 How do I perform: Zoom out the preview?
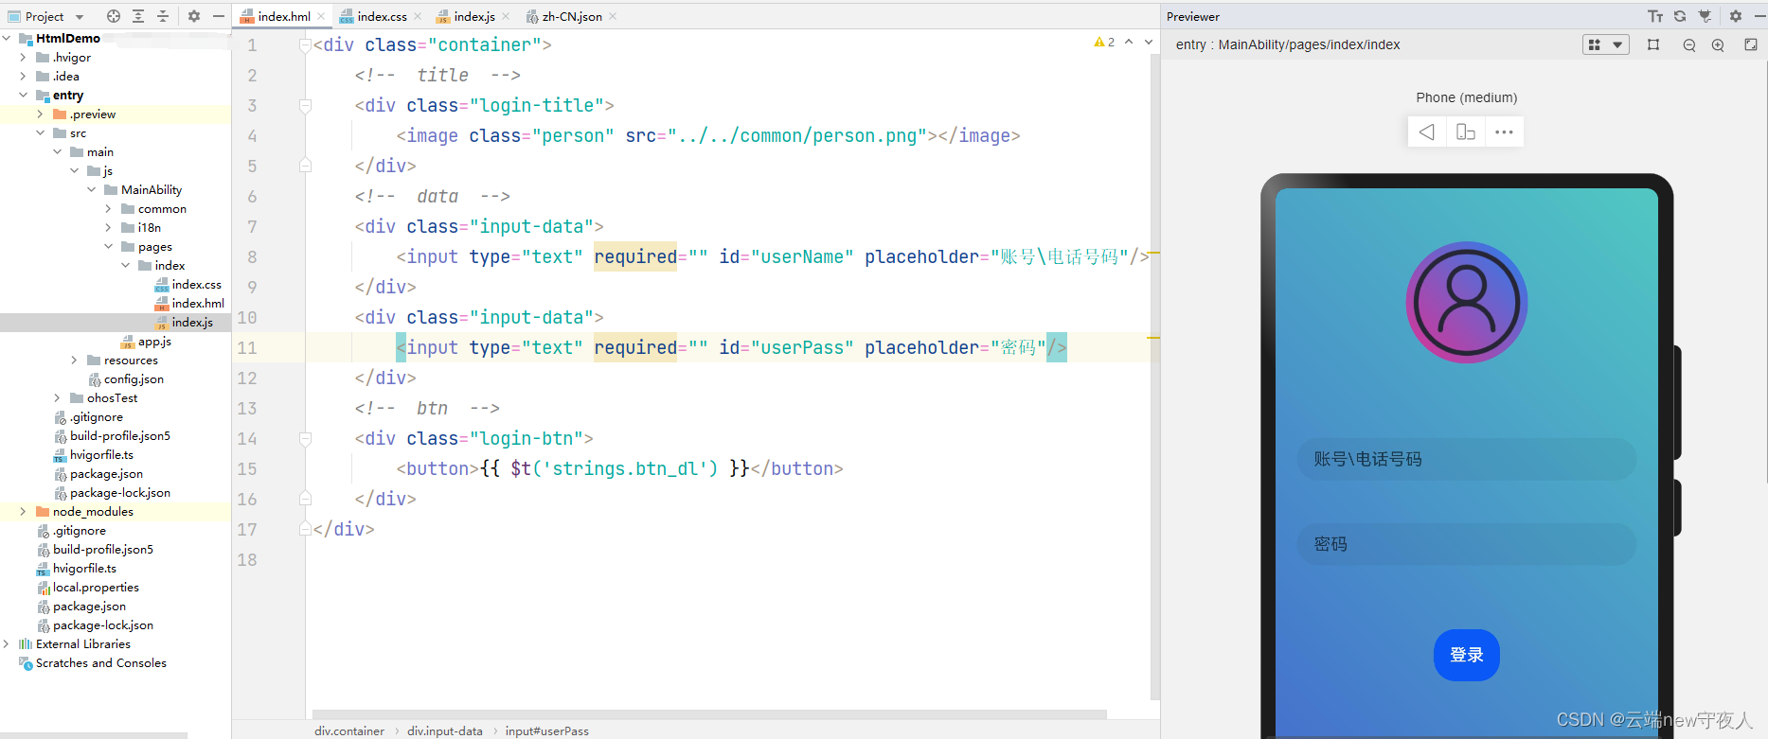[1688, 44]
